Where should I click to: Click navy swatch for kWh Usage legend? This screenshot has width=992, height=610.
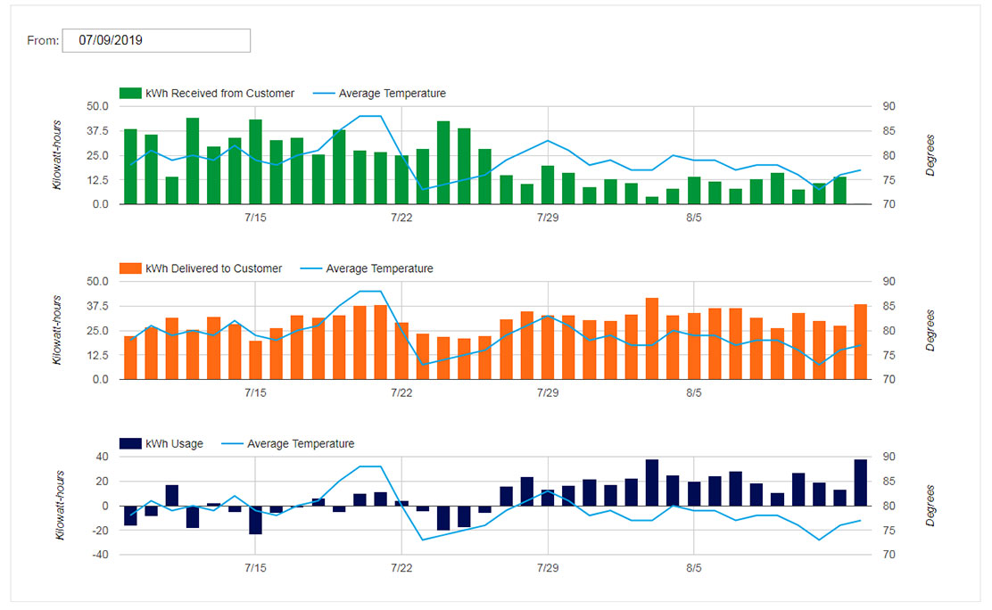point(130,443)
